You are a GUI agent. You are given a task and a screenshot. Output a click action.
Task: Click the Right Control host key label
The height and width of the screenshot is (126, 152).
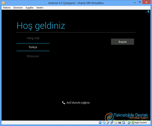(141, 123)
